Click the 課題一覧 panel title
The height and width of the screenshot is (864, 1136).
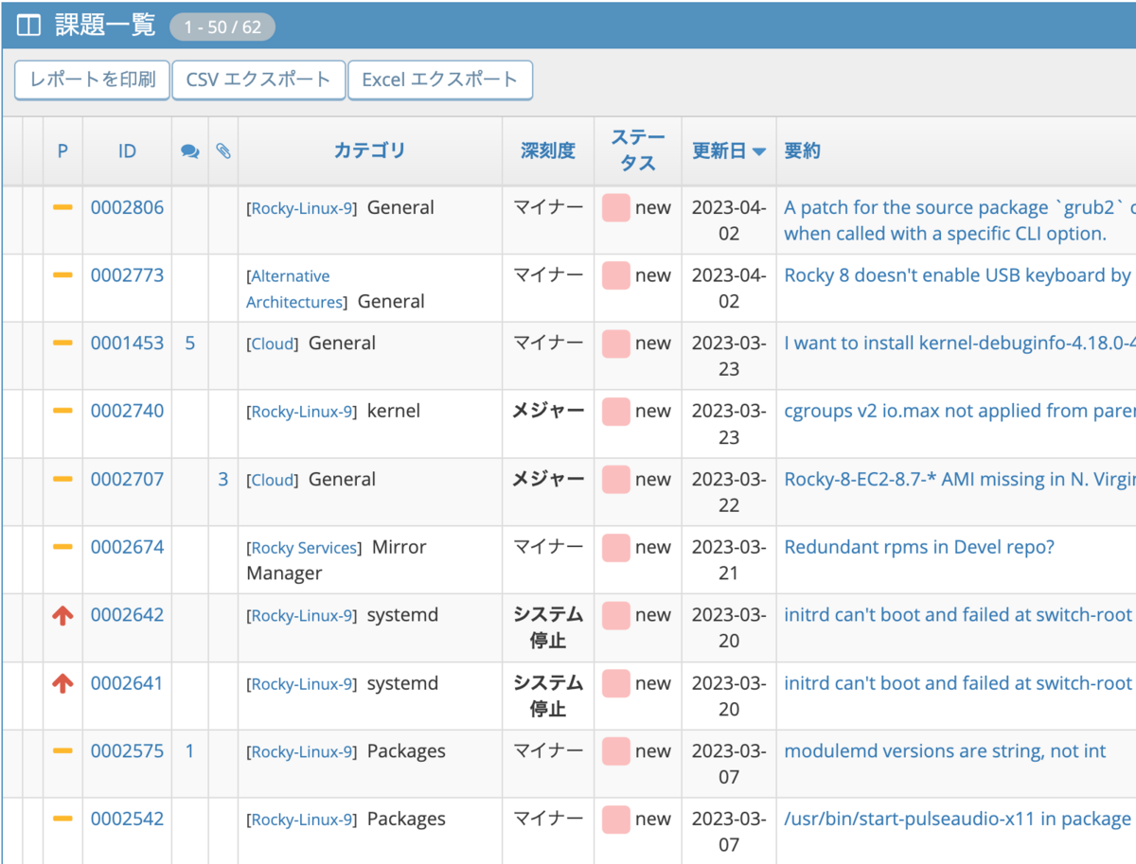pos(104,26)
